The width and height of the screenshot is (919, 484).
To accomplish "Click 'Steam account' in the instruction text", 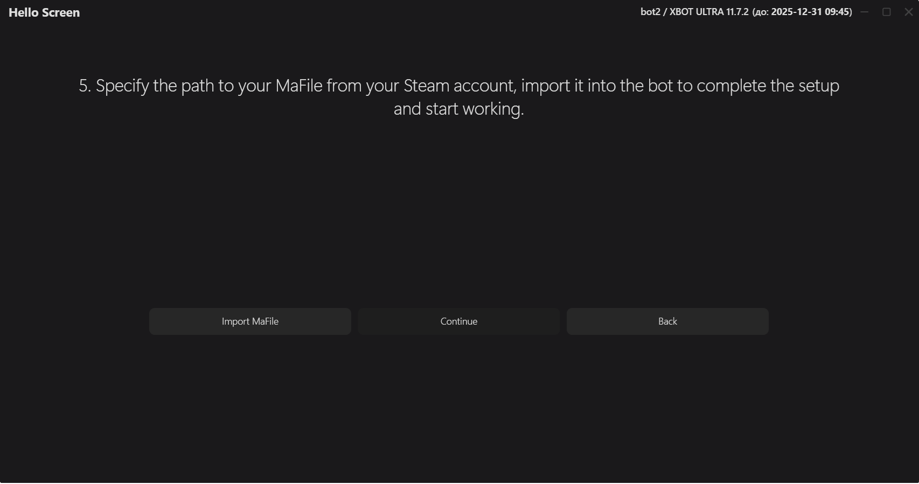I will (459, 86).
